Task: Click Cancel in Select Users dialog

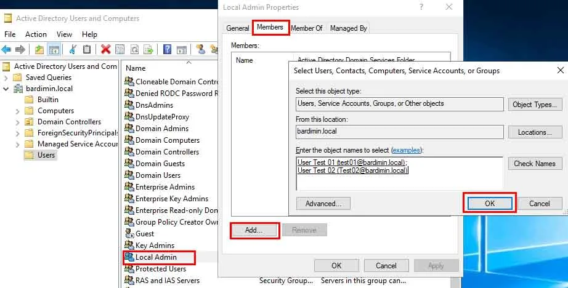Action: (x=540, y=204)
